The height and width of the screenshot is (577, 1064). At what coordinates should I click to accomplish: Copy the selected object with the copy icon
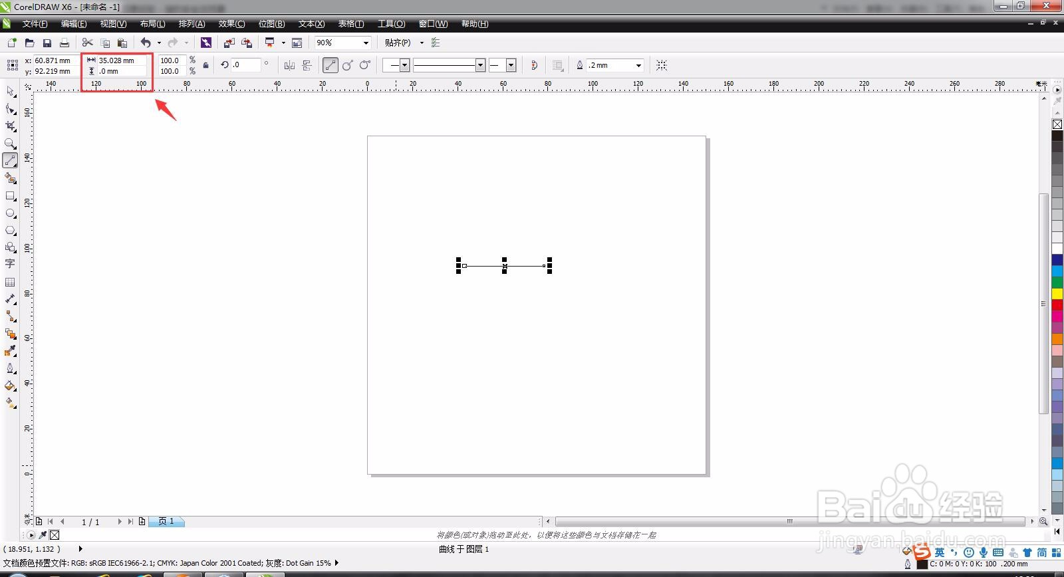coord(104,43)
